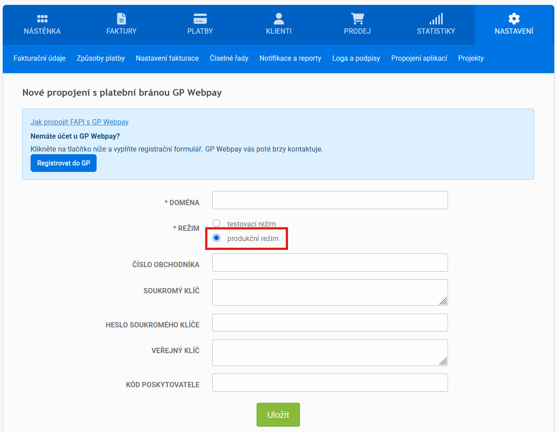This screenshot has width=557, height=432.
Task: Open link Jak propojit FAPI s GP Webpay
Action: pos(80,122)
